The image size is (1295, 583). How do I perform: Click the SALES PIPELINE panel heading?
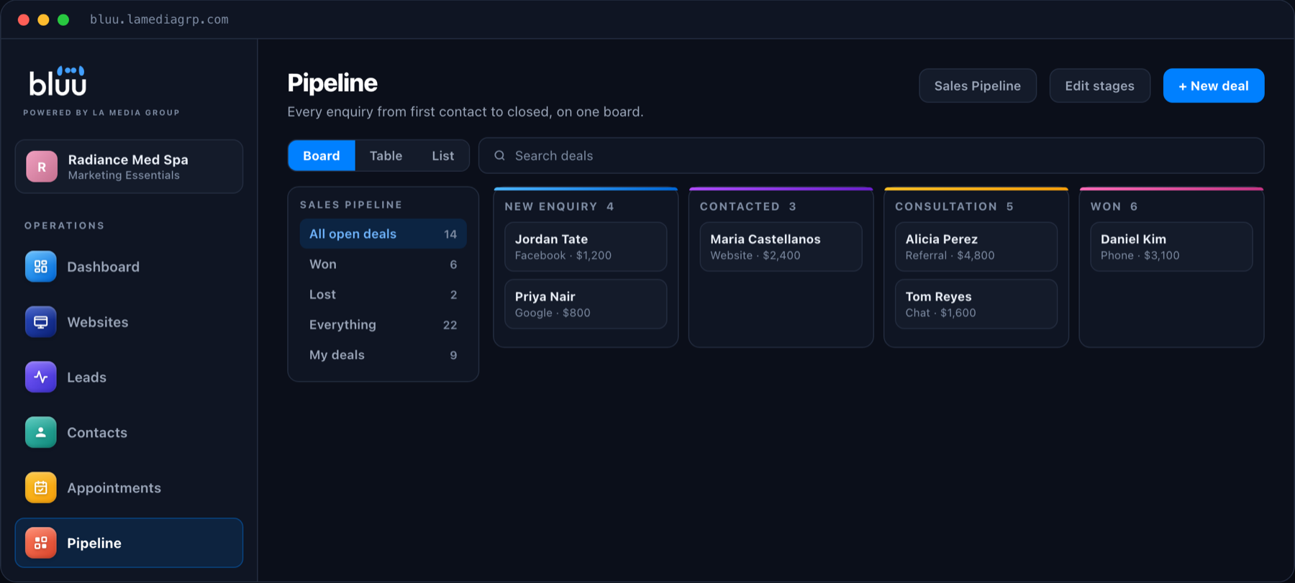(351, 205)
